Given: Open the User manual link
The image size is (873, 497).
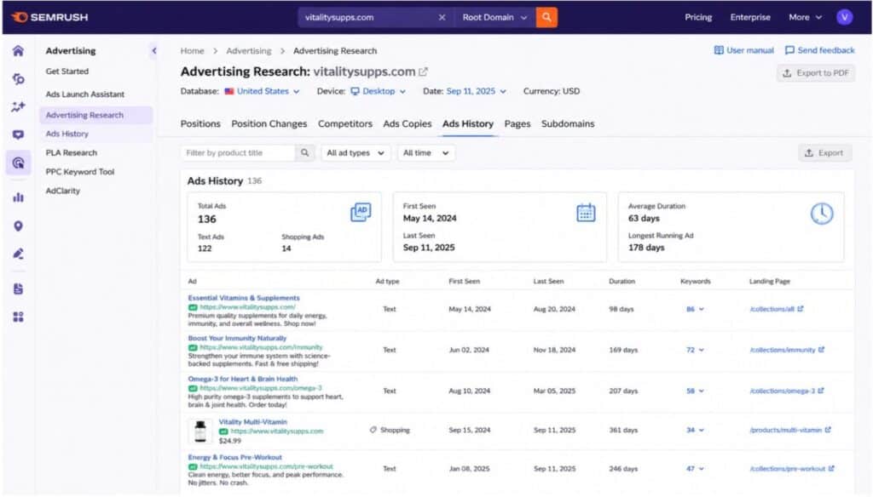Looking at the screenshot, I should pyautogui.click(x=743, y=50).
